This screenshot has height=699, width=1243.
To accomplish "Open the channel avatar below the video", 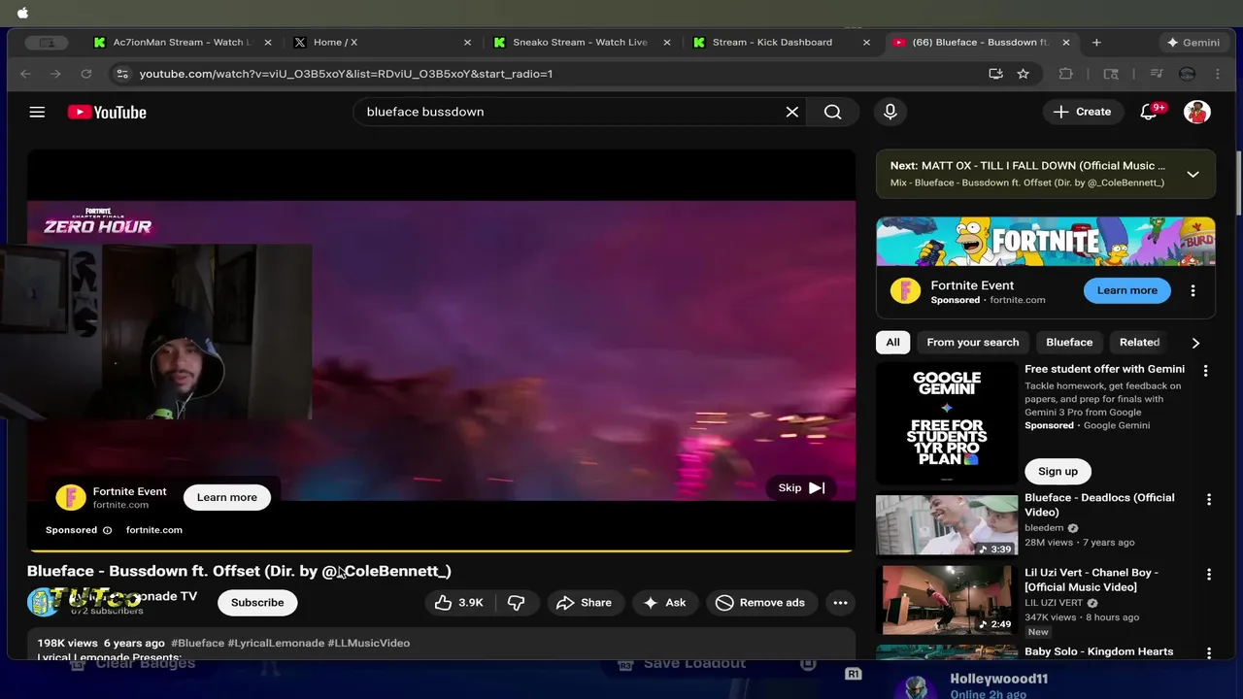I will coord(43,602).
